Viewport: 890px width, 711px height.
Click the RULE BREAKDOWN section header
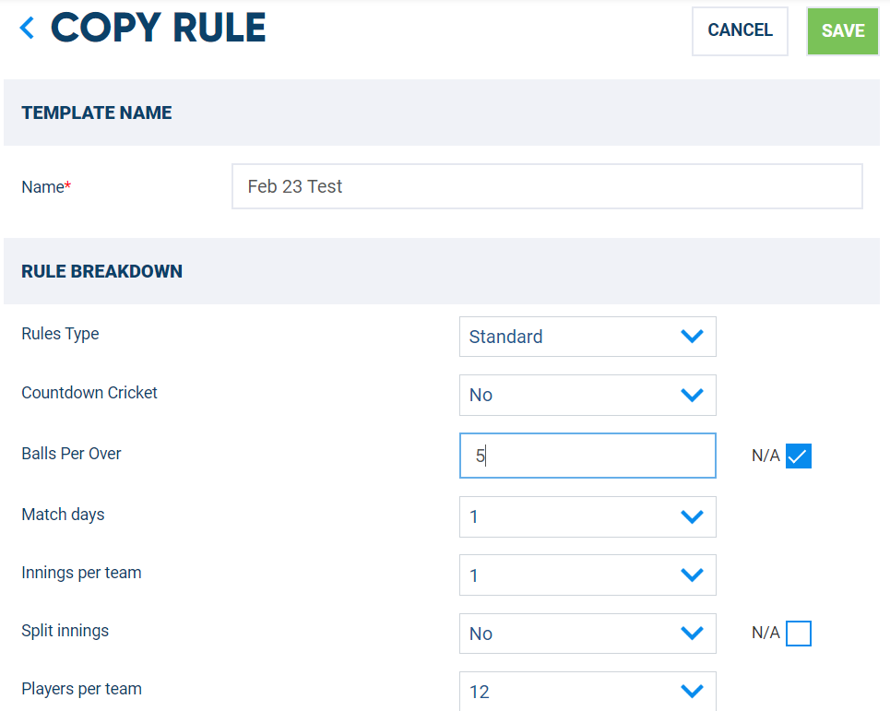[101, 271]
